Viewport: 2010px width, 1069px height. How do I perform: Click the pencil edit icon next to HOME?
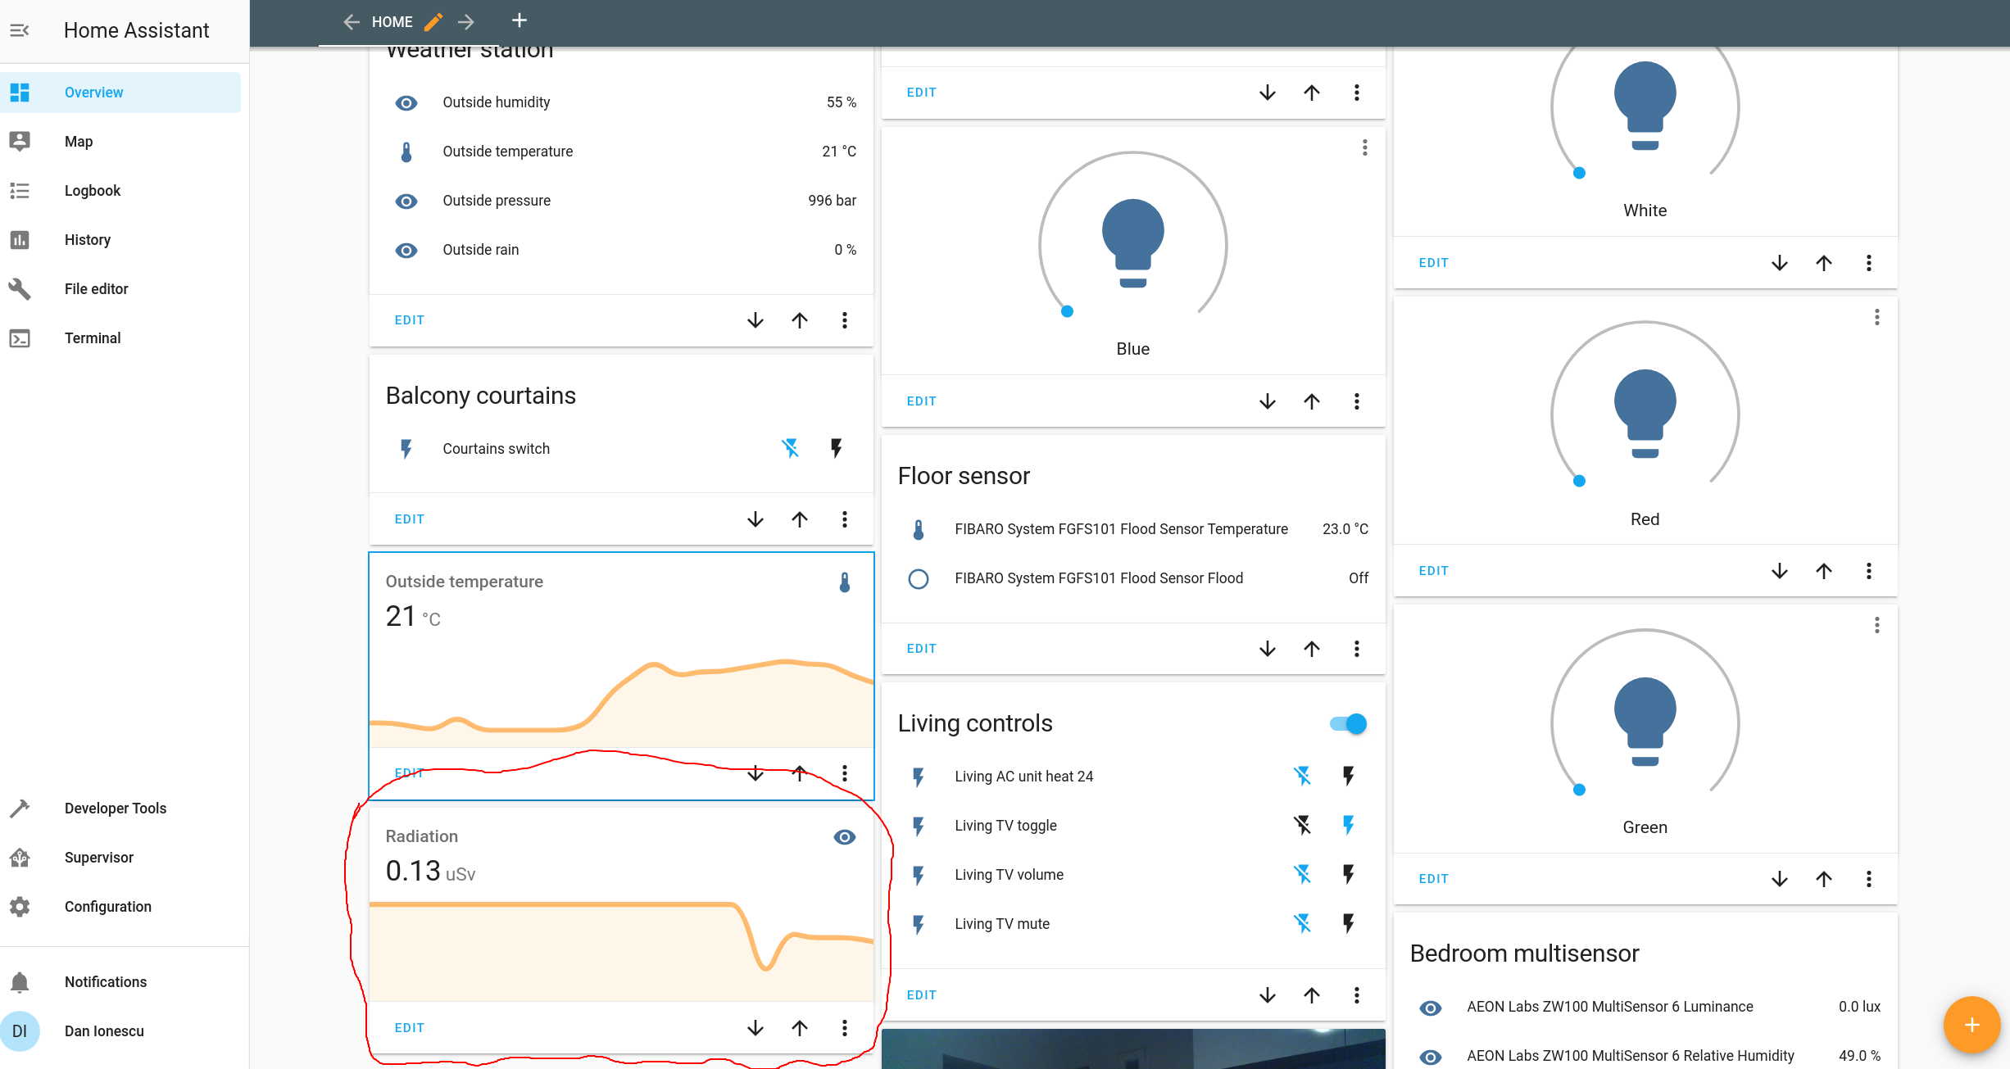pos(433,22)
